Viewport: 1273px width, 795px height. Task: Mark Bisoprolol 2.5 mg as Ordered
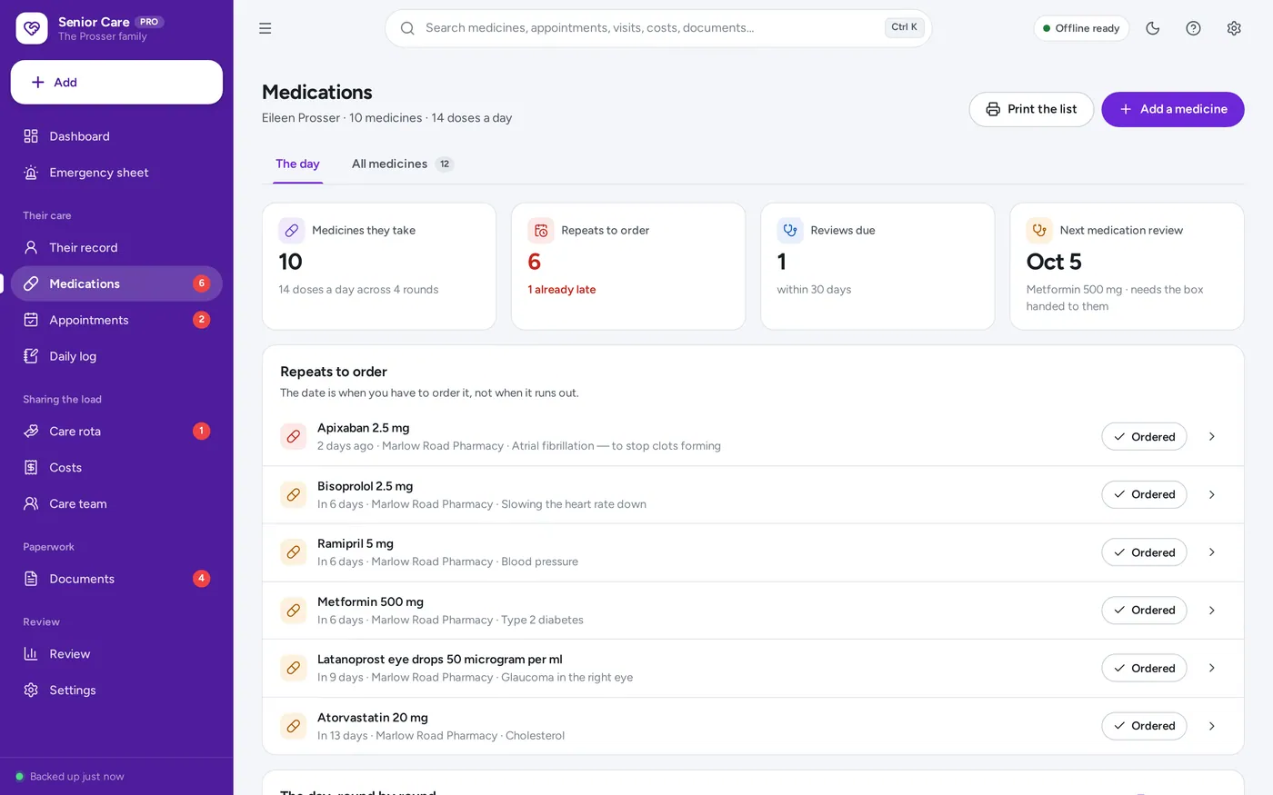(1144, 494)
